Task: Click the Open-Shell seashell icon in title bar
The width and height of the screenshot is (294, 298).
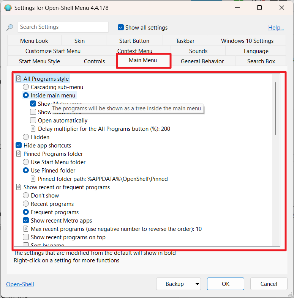Action: tap(8, 8)
